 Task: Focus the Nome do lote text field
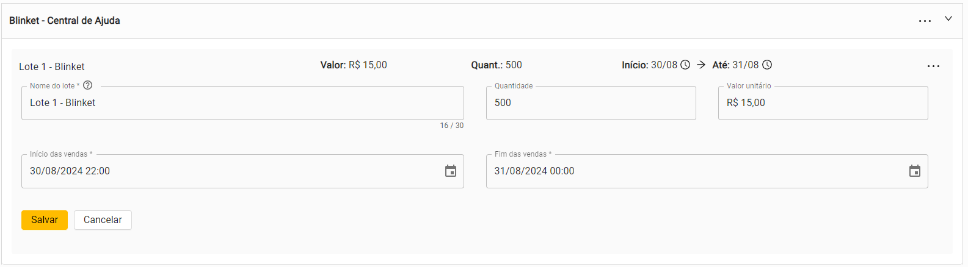point(242,103)
